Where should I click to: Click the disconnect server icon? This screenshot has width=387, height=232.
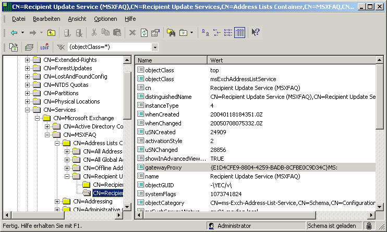pyautogui.click(x=79, y=32)
